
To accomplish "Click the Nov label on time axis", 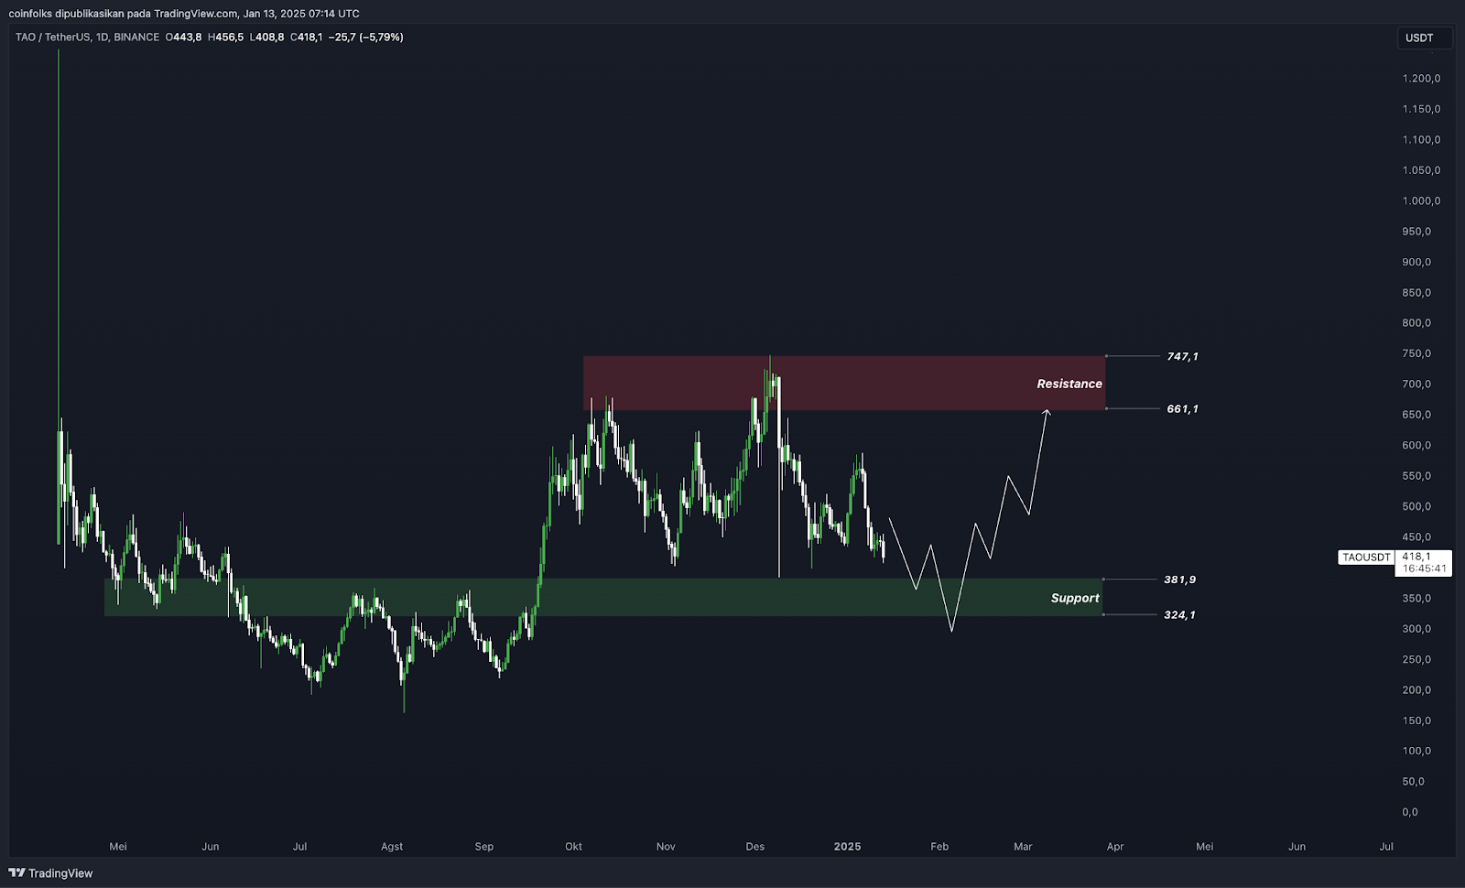I will tap(666, 847).
